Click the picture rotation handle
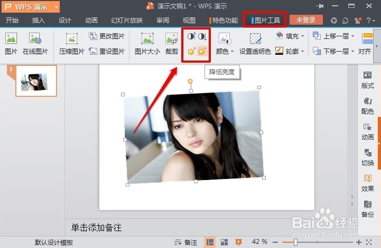381x248 pixels. coord(190,81)
